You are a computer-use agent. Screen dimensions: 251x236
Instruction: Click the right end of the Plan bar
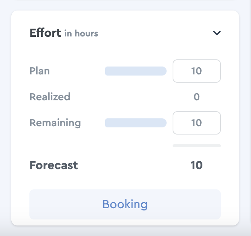pos(164,71)
